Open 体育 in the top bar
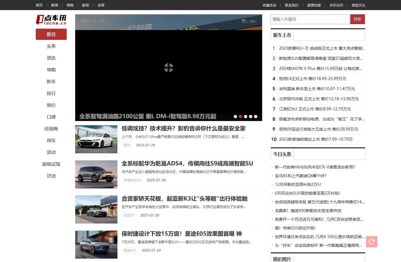 click(x=101, y=5)
